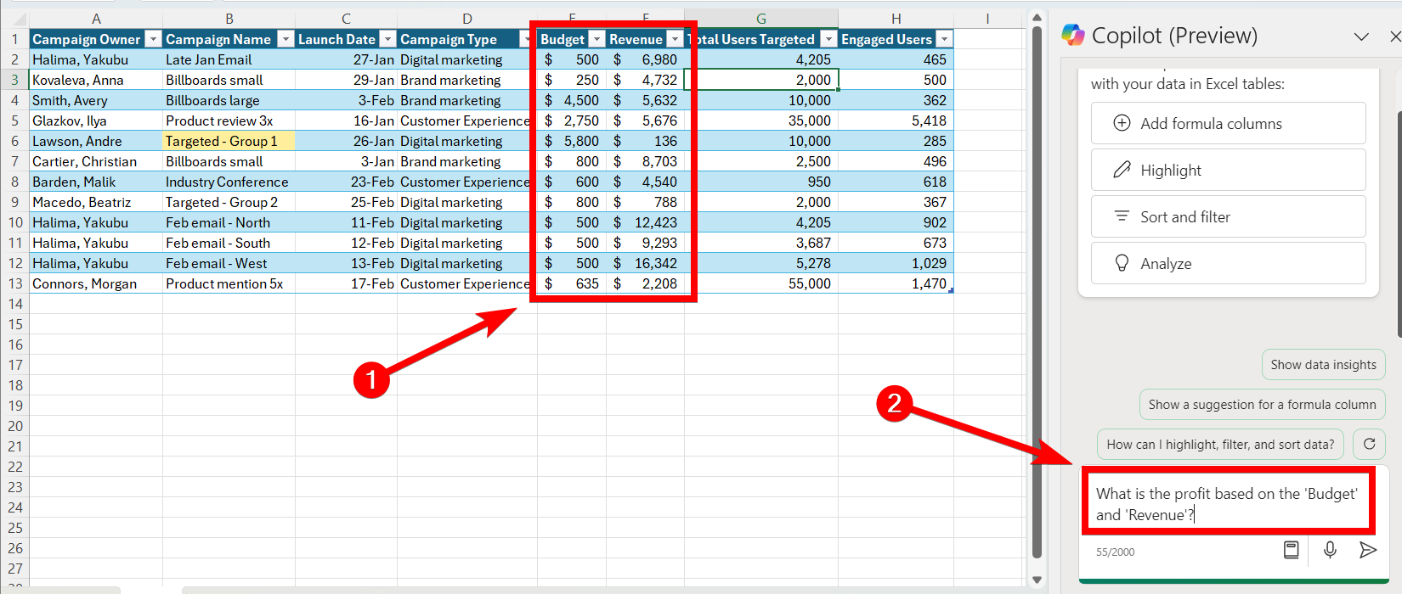
Task: Click the Show data insights suggestion
Action: point(1323,364)
